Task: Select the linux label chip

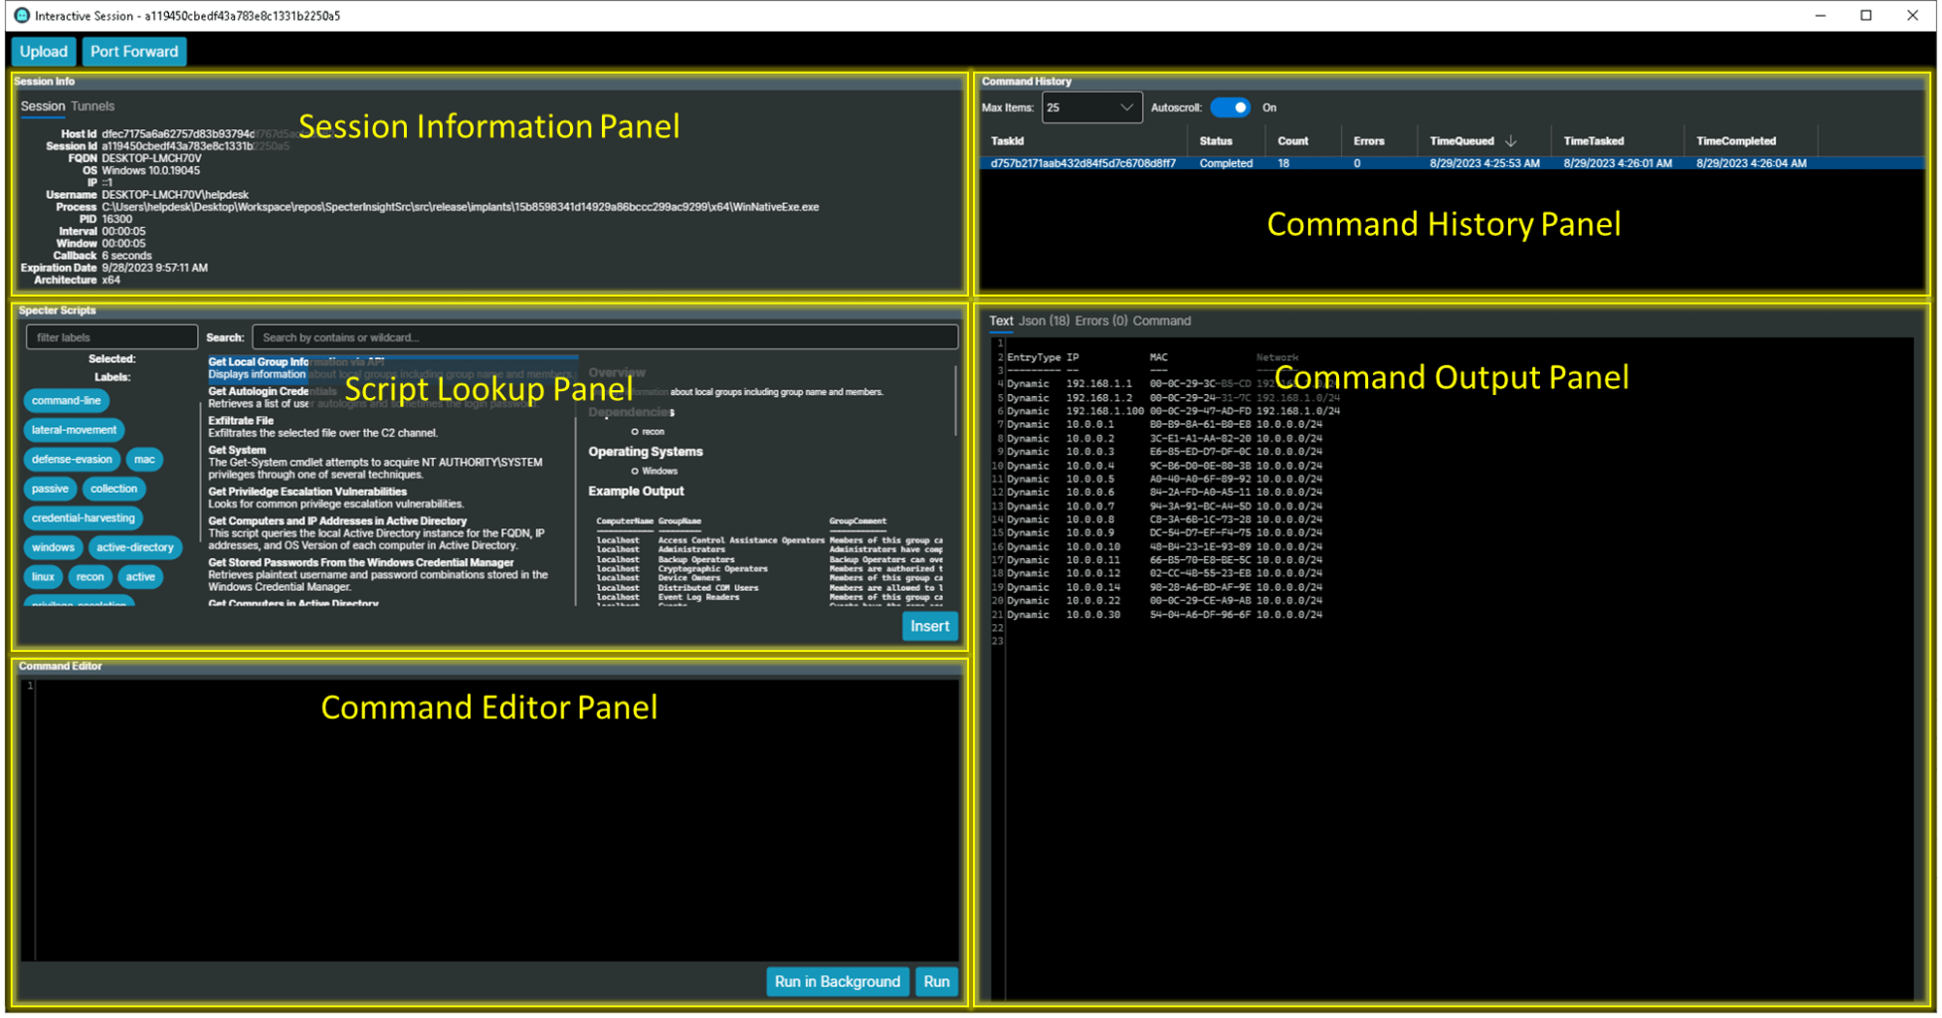Action: click(x=44, y=577)
